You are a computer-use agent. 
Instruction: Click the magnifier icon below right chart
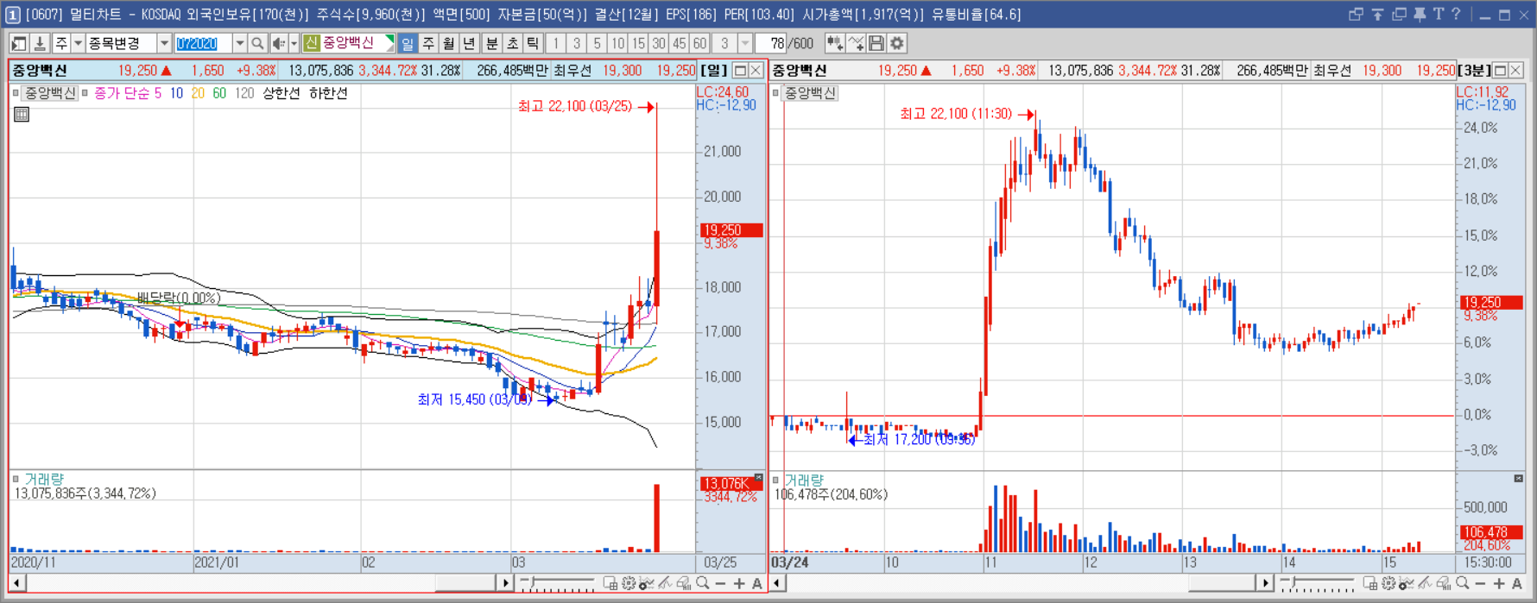coord(1462,584)
